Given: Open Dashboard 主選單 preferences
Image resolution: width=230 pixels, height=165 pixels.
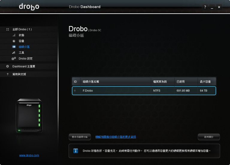Looking at the screenshot, I should 24,66.
